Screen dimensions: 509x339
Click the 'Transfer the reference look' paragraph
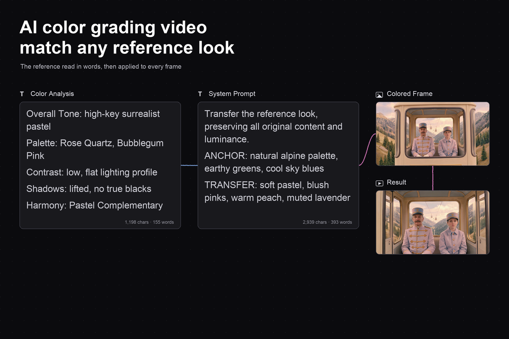273,126
